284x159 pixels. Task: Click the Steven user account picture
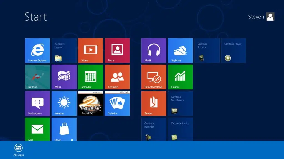(x=270, y=17)
